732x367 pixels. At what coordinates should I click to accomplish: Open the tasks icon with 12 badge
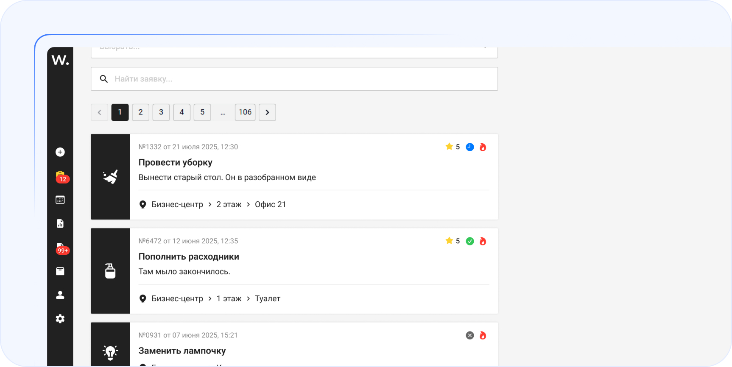[x=60, y=176]
